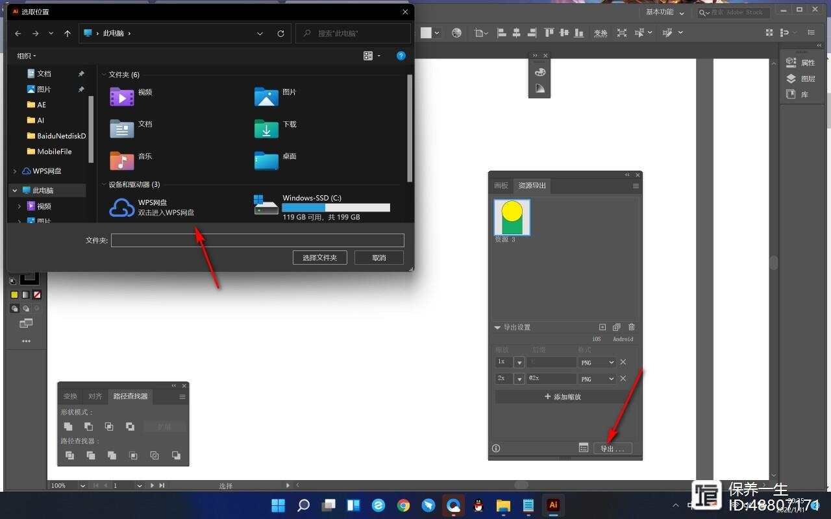Image resolution: width=831 pixels, height=519 pixels.
Task: Click vertical align bottom icon
Action: tap(579, 32)
